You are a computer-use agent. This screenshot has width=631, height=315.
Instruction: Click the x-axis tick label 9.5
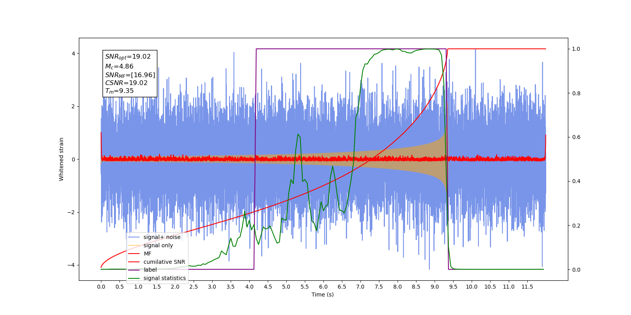click(x=453, y=287)
